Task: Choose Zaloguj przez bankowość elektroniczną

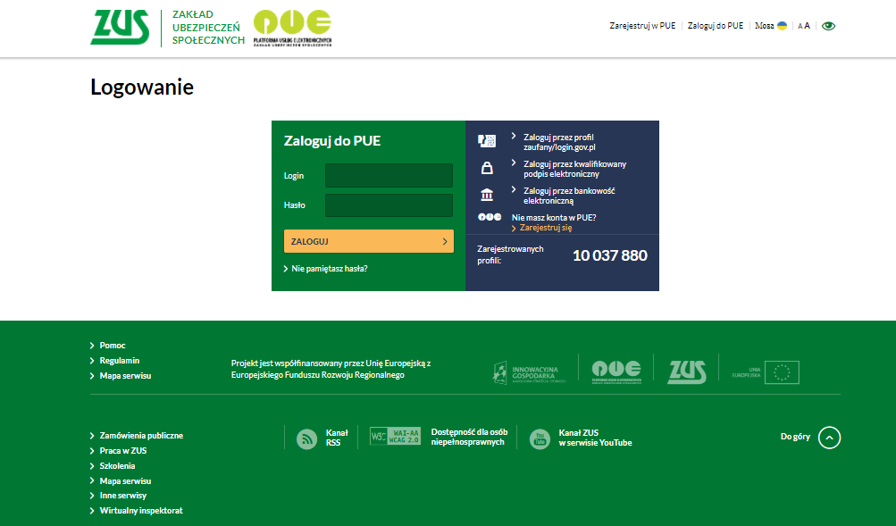Action: click(569, 196)
